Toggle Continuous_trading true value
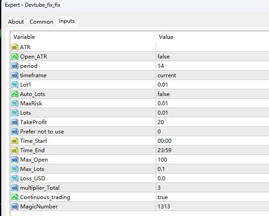269x216 pixels. pyautogui.click(x=163, y=197)
